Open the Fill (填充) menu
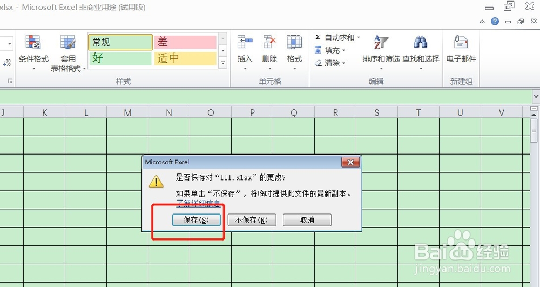Viewport: 540px width, 287px height. point(330,50)
